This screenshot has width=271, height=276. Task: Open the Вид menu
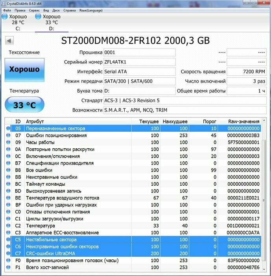(x=46, y=10)
